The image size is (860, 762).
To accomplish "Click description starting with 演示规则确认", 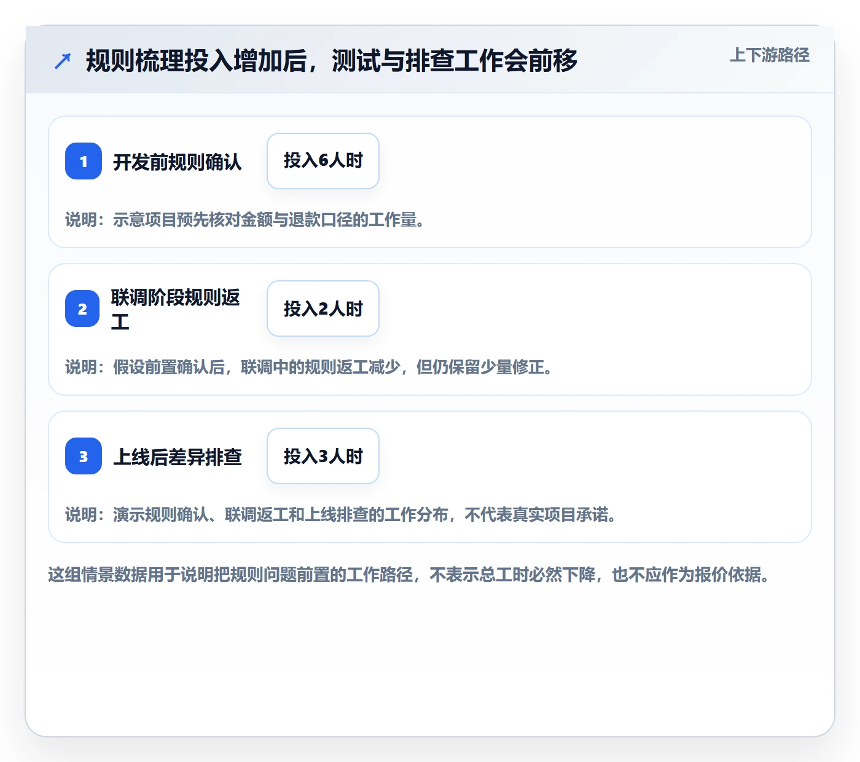I will 341,514.
